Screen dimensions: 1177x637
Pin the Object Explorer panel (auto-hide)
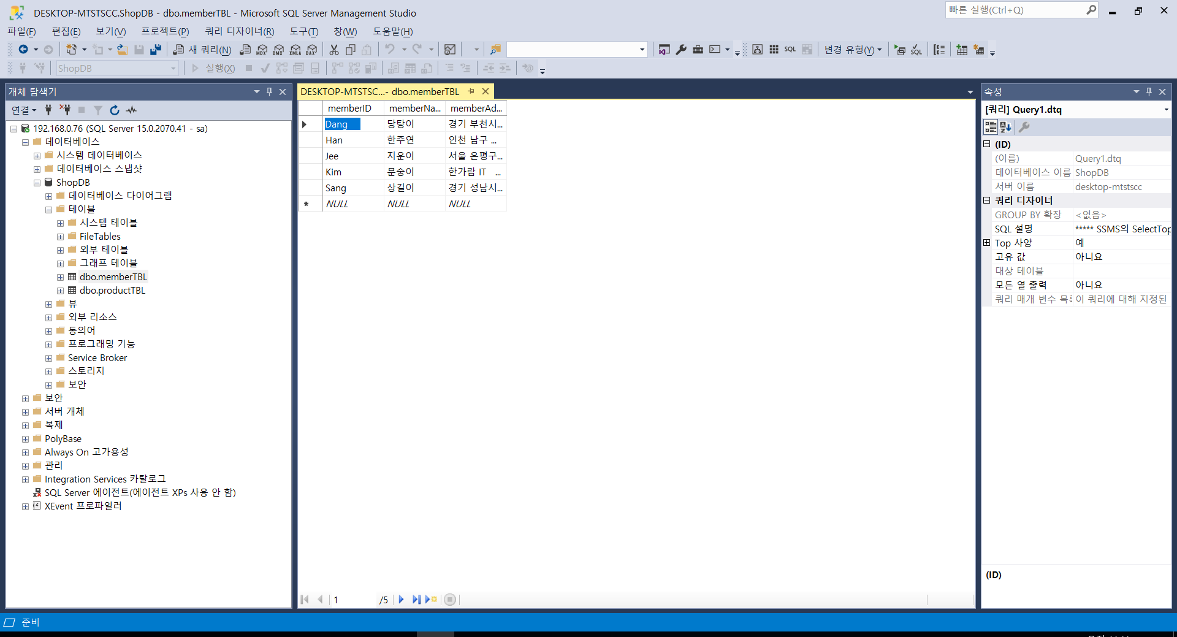pyautogui.click(x=269, y=92)
